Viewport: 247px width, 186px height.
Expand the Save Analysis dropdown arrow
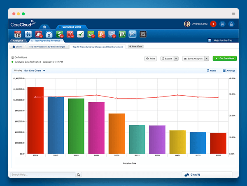click(x=207, y=59)
